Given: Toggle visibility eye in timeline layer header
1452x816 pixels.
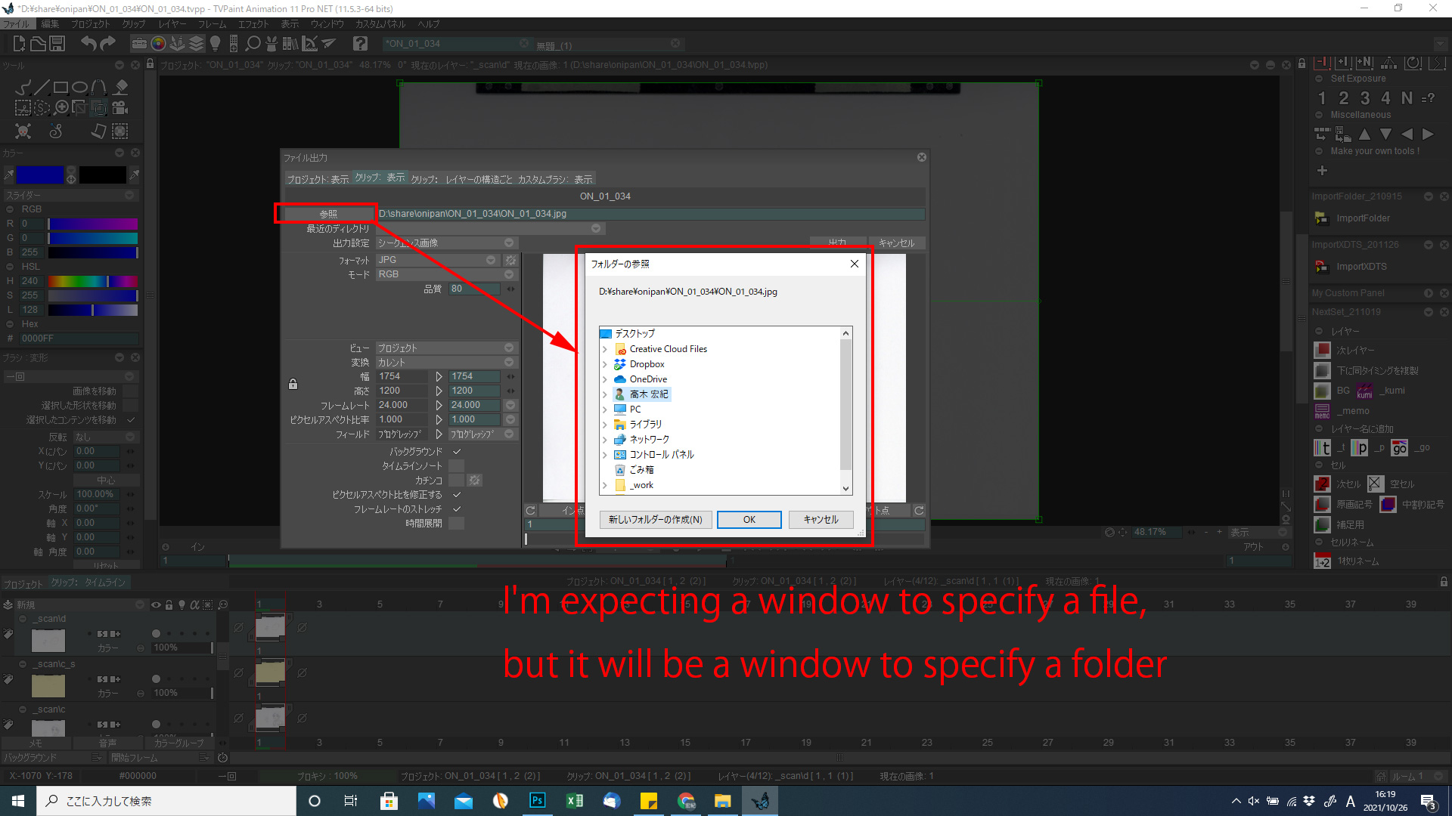Looking at the screenshot, I should (x=156, y=605).
